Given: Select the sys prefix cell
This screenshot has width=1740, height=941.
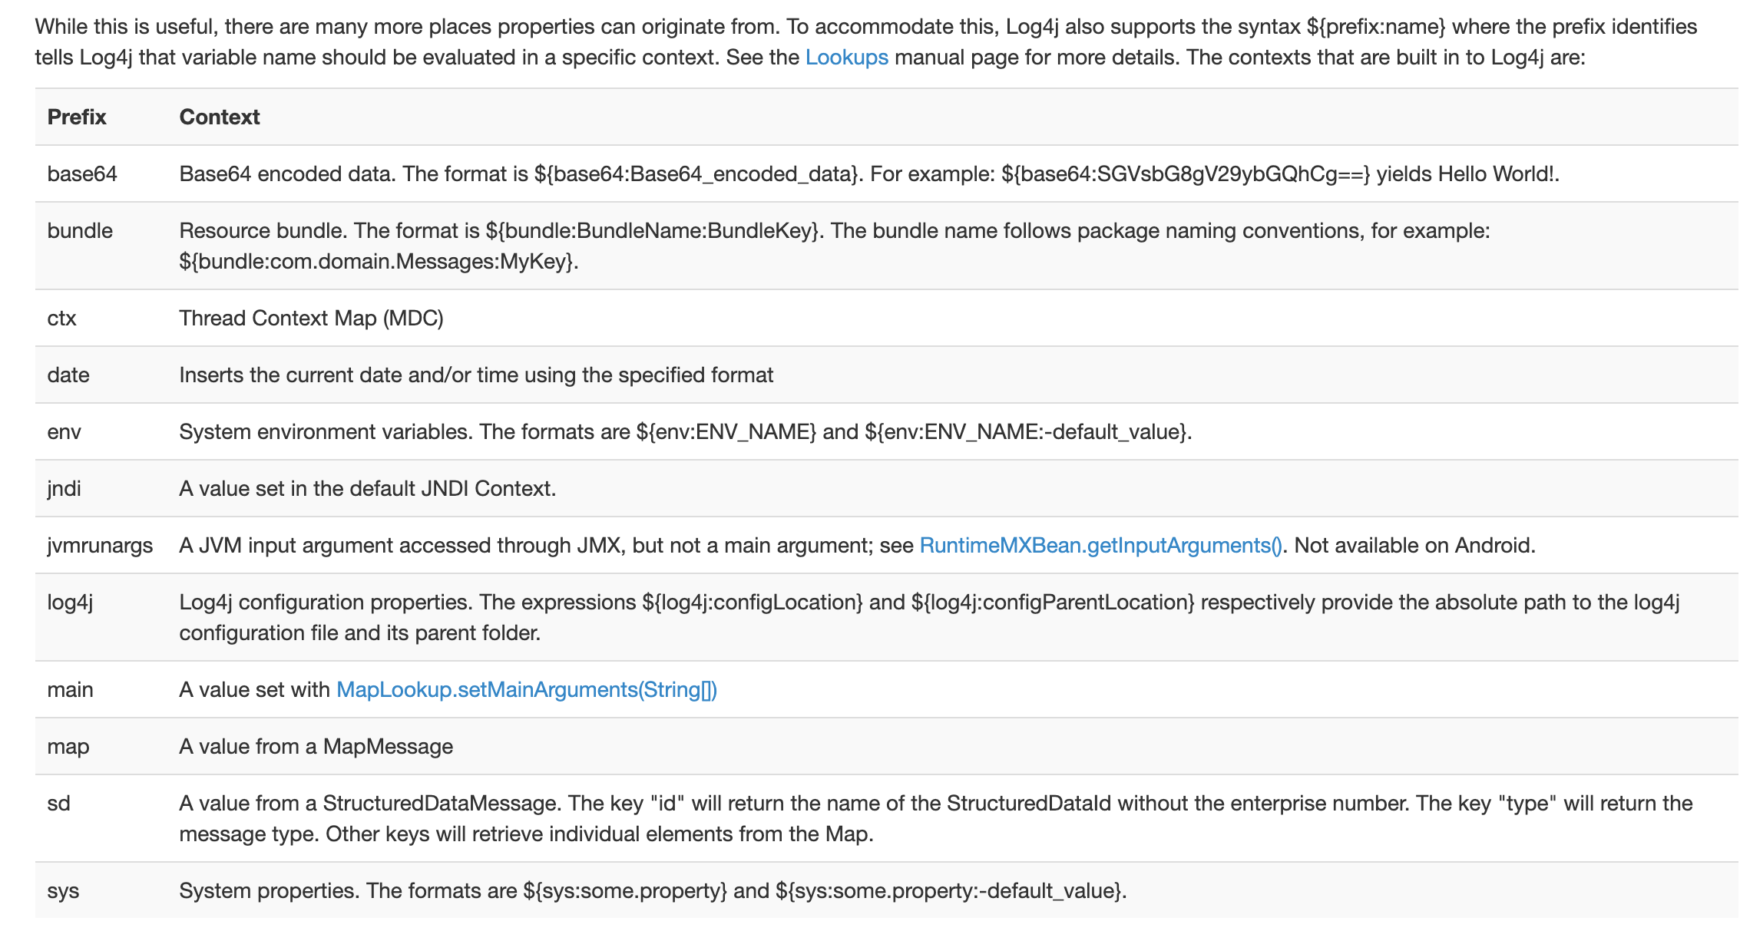Looking at the screenshot, I should click(x=63, y=891).
